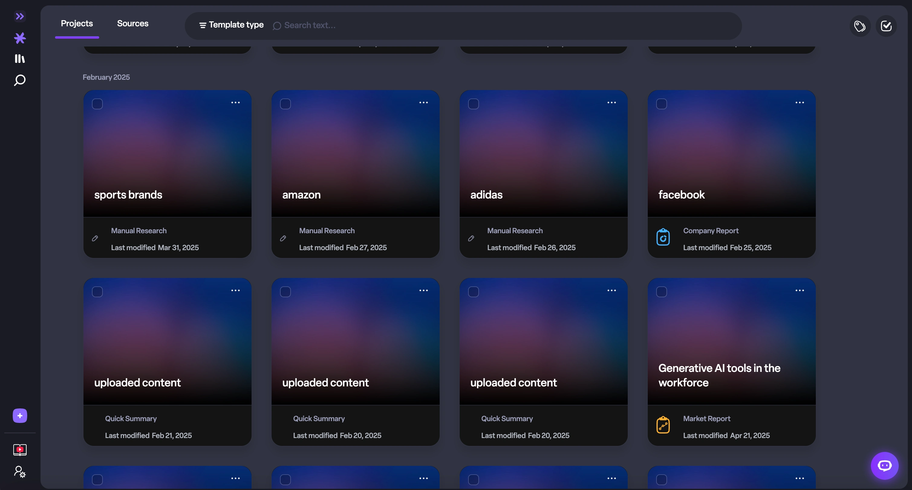
Task: Expand the sidebar with the double chevron icon
Action: coord(20,16)
